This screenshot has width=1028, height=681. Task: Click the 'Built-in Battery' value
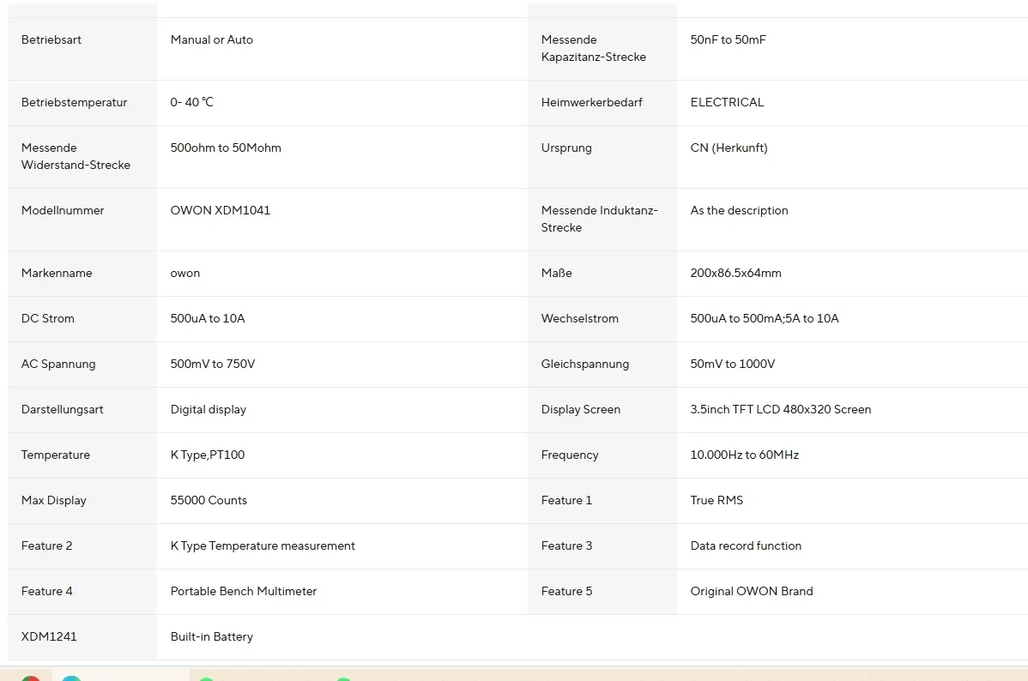click(211, 636)
